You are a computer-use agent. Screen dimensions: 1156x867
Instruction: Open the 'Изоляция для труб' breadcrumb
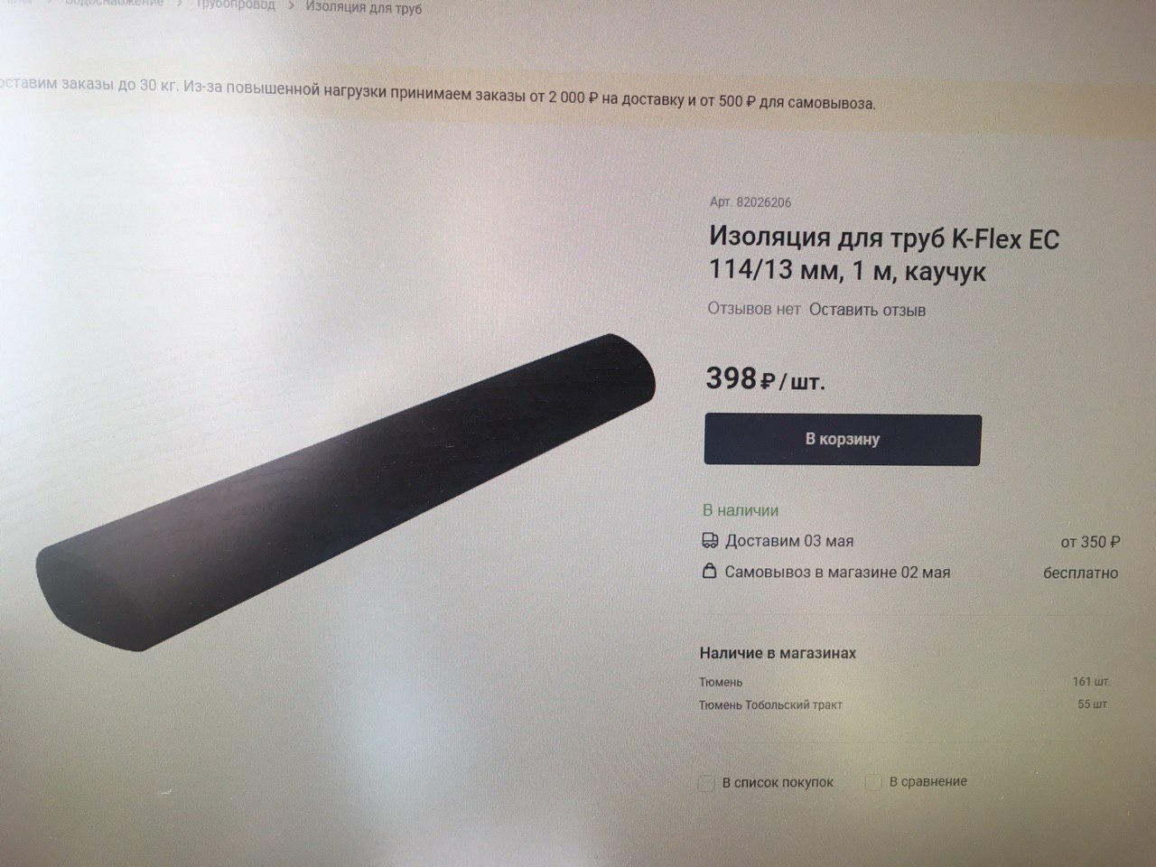pos(364,8)
